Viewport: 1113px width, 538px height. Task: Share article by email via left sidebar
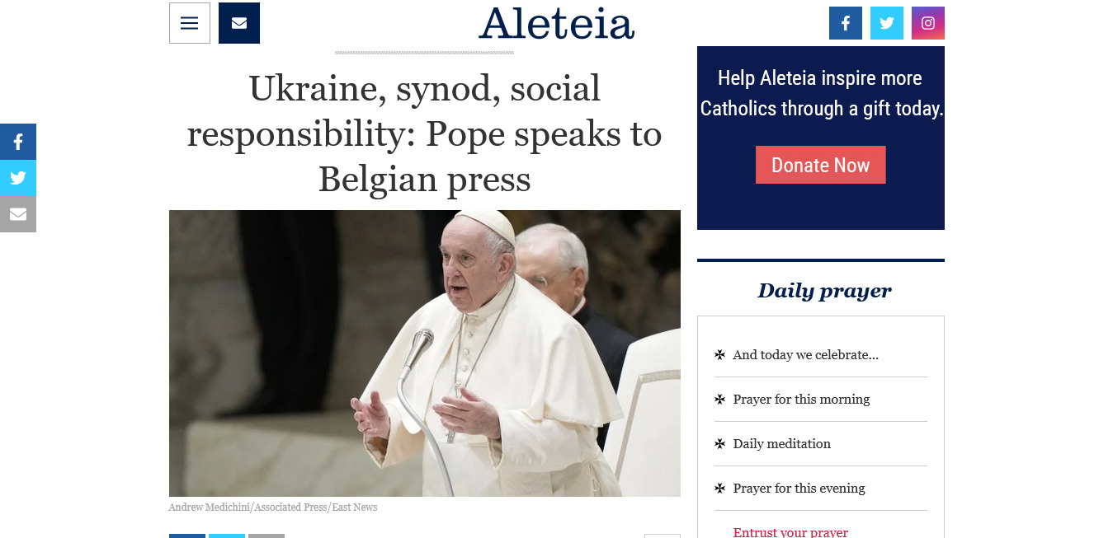[18, 214]
